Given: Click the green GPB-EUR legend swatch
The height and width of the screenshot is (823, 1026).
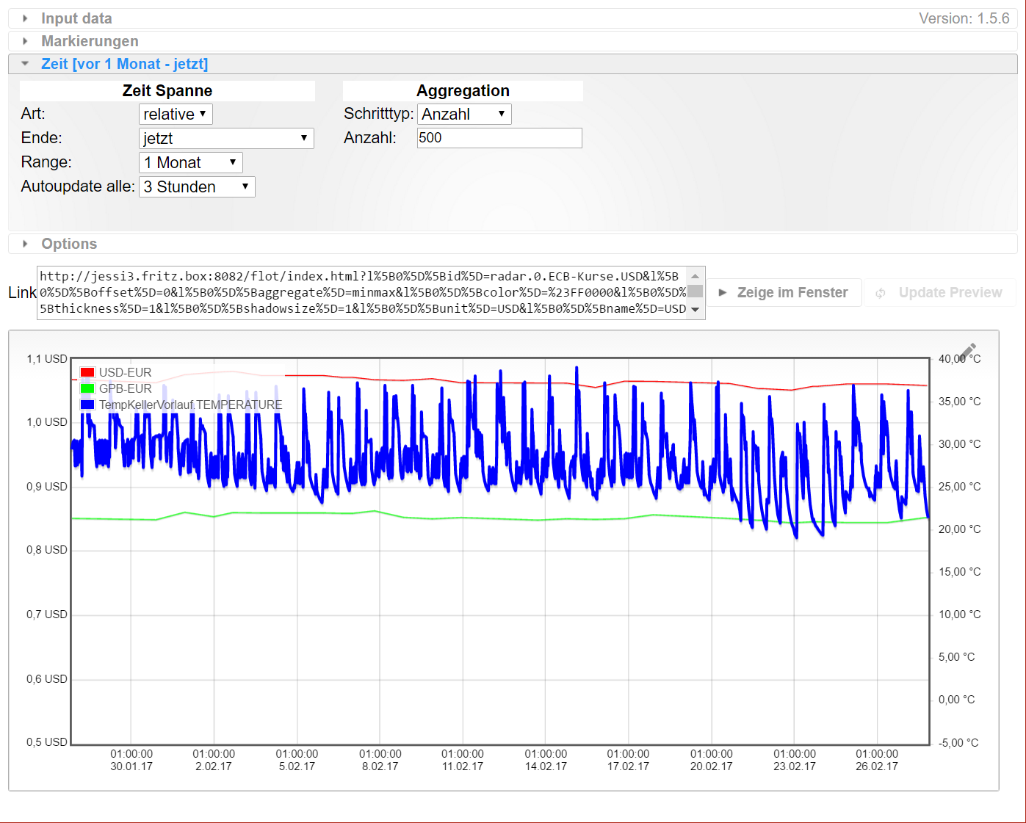Looking at the screenshot, I should 87,388.
